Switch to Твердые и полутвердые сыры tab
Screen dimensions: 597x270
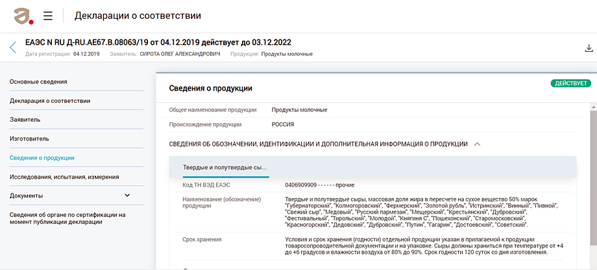(x=225, y=167)
